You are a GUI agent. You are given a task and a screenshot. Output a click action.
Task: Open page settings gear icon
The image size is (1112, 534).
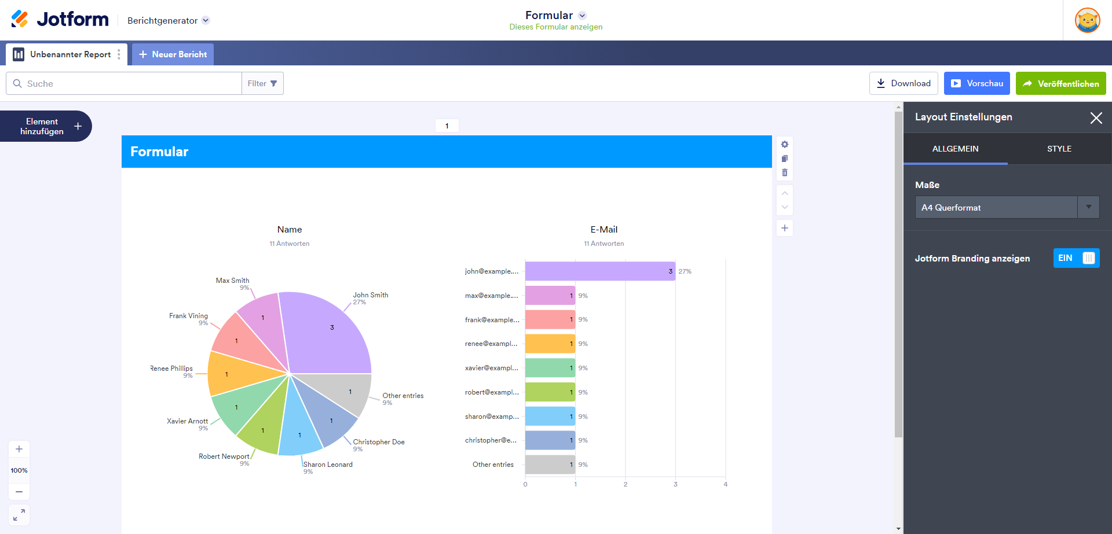(785, 145)
